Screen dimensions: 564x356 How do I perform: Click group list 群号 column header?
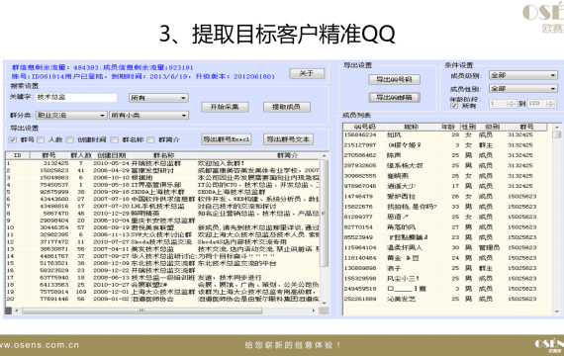(x=48, y=155)
